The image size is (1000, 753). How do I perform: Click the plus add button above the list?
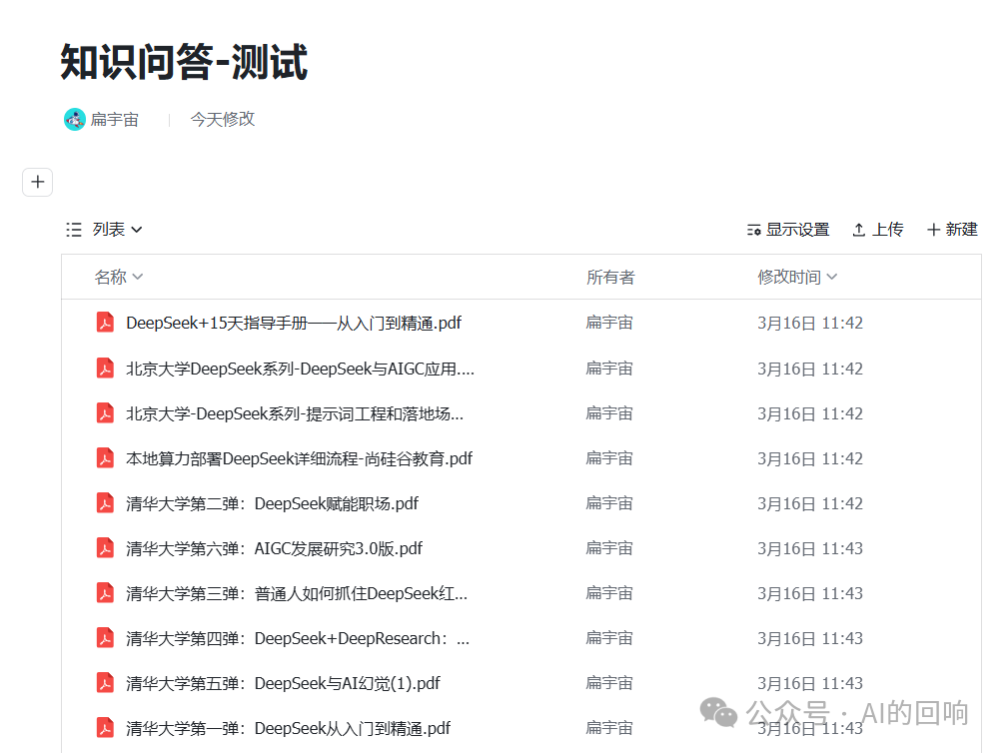point(38,183)
